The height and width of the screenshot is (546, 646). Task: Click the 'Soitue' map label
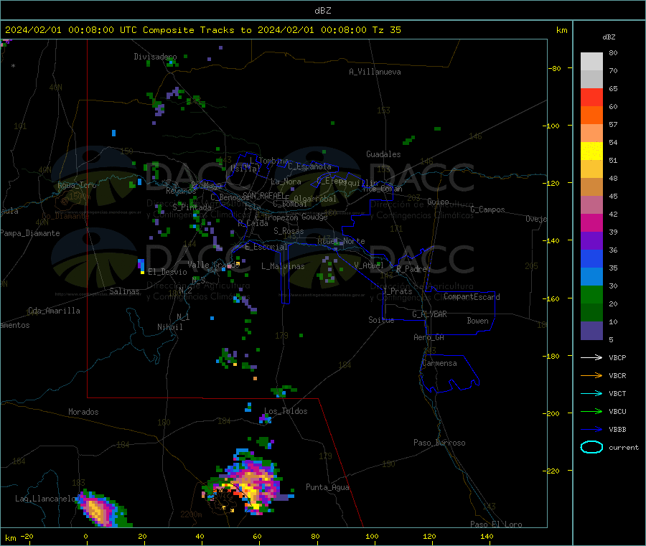[x=381, y=320]
